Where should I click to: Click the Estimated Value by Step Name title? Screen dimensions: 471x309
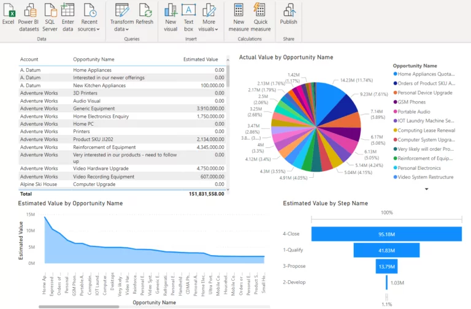click(325, 204)
